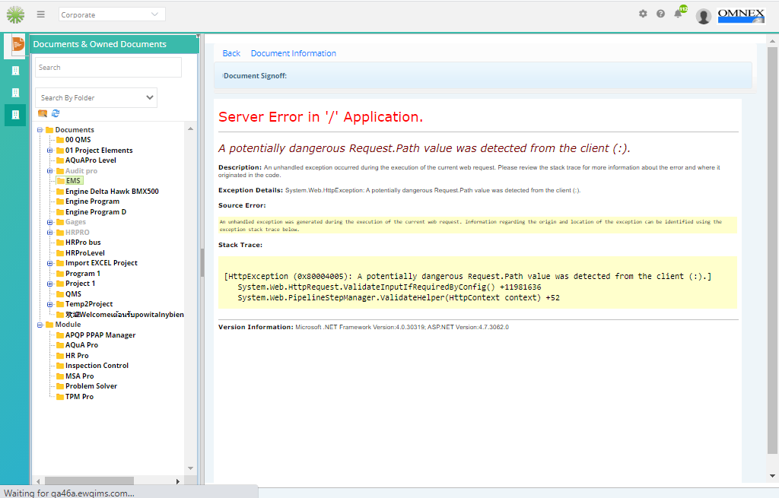Expand the Project 1 folder node

click(x=49, y=284)
